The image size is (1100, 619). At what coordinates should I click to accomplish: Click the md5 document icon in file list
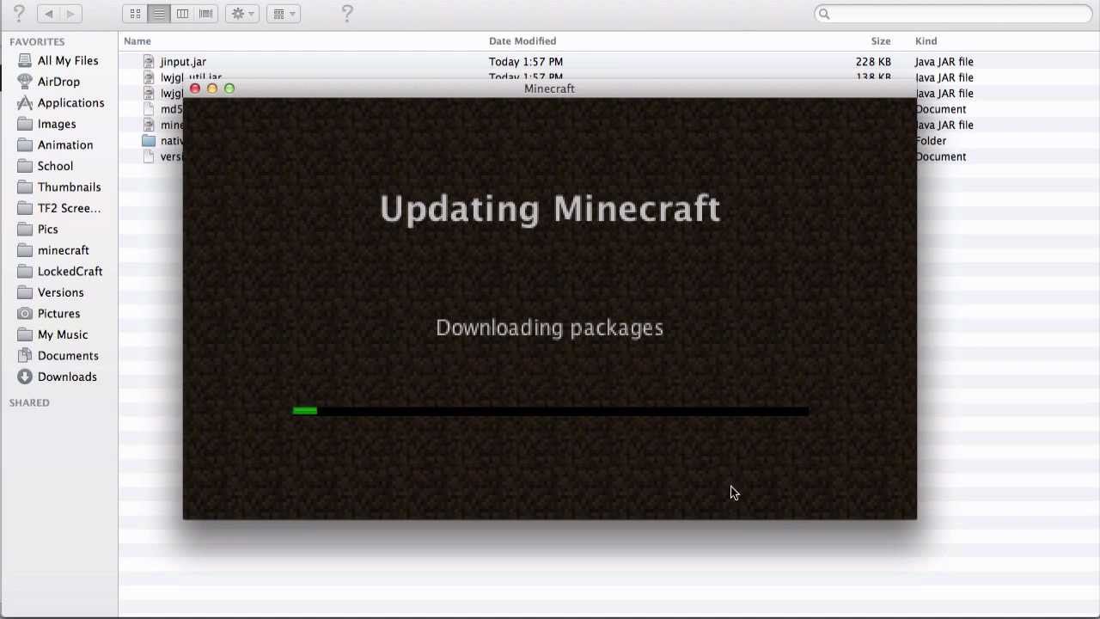point(149,109)
